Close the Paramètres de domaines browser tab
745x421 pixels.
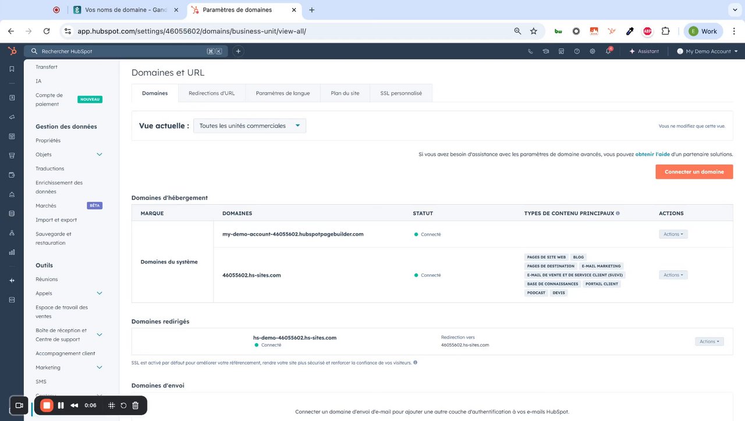(293, 10)
